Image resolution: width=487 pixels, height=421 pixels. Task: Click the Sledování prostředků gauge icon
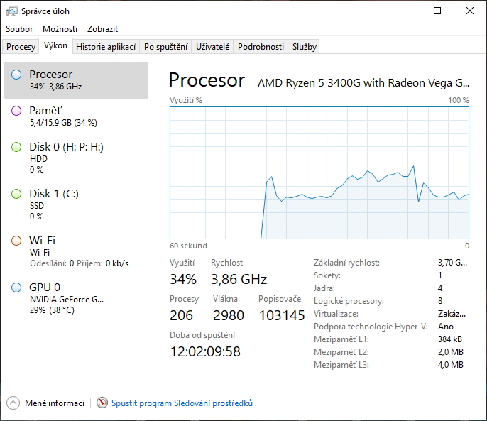(102, 403)
